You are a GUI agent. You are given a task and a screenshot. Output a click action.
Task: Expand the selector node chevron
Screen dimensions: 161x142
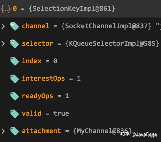click(x=3, y=44)
